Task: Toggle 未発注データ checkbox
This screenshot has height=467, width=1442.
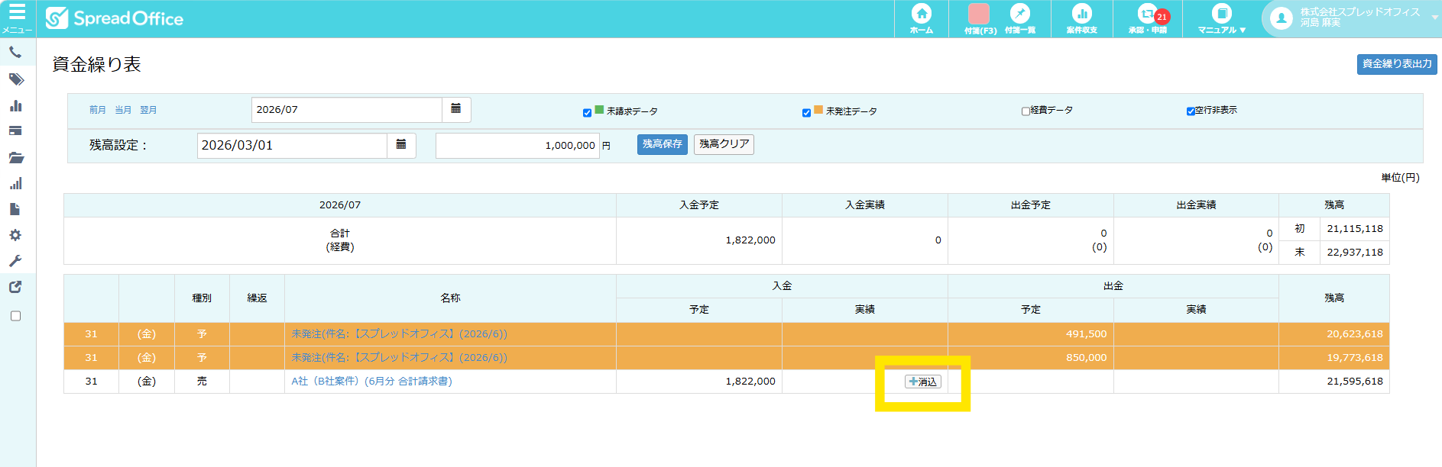Action: [x=806, y=112]
